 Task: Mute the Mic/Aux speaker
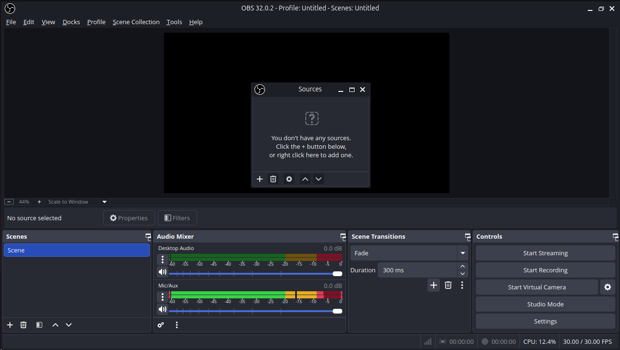click(163, 309)
